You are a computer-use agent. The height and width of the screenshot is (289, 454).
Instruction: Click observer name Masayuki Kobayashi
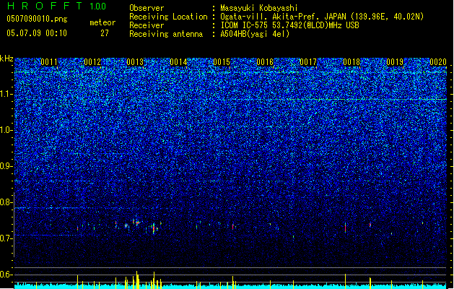(x=259, y=8)
